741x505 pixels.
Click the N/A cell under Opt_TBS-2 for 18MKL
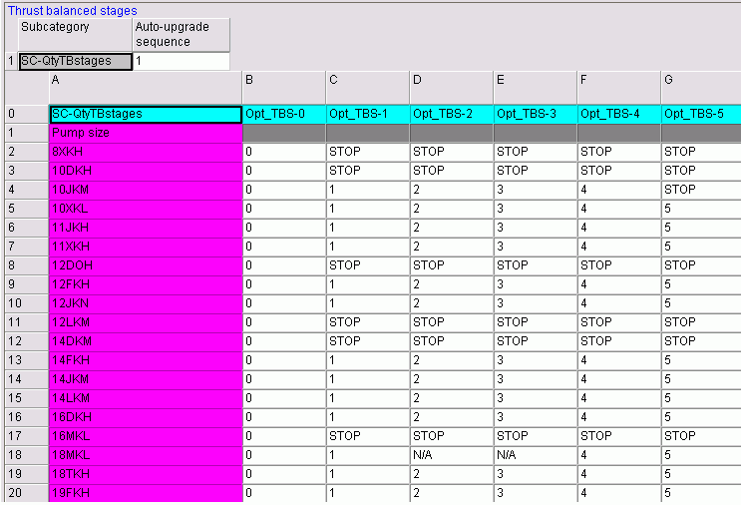click(452, 455)
